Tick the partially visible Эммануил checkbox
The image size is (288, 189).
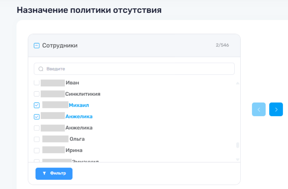pos(37,161)
